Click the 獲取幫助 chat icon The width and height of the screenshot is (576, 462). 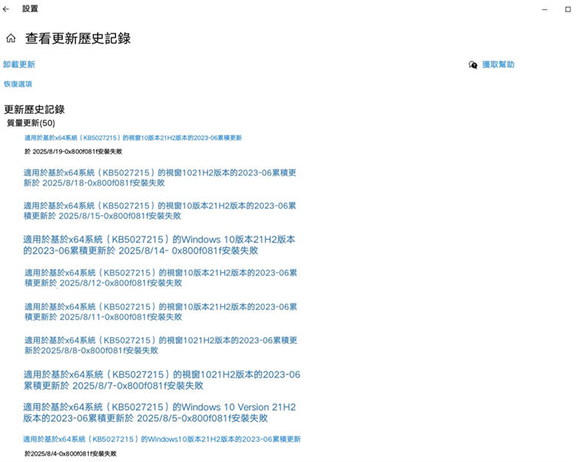(x=473, y=65)
